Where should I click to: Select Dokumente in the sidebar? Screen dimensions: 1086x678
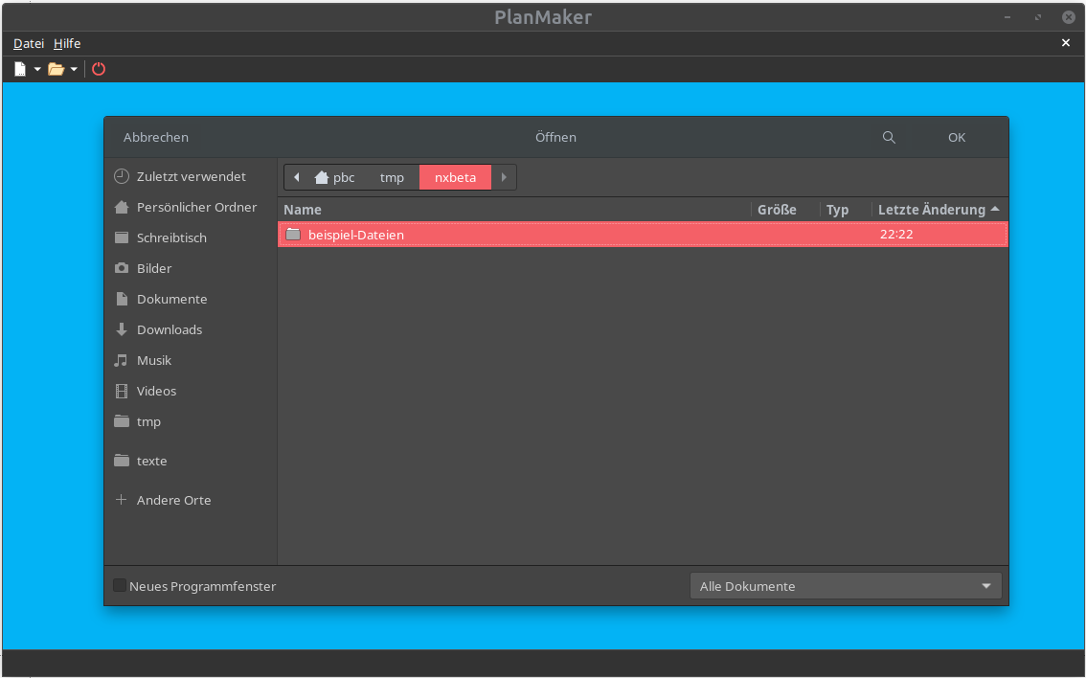[191, 299]
